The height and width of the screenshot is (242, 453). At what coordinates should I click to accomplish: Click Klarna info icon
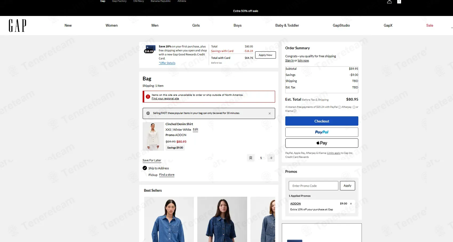(x=295, y=111)
